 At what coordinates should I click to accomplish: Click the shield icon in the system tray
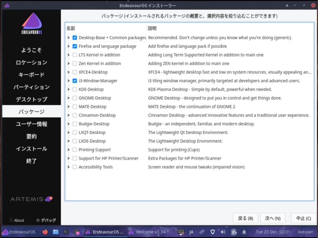213,232
